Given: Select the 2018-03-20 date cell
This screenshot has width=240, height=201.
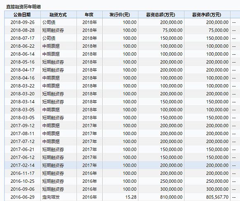Looking at the screenshot, I should (22, 94).
